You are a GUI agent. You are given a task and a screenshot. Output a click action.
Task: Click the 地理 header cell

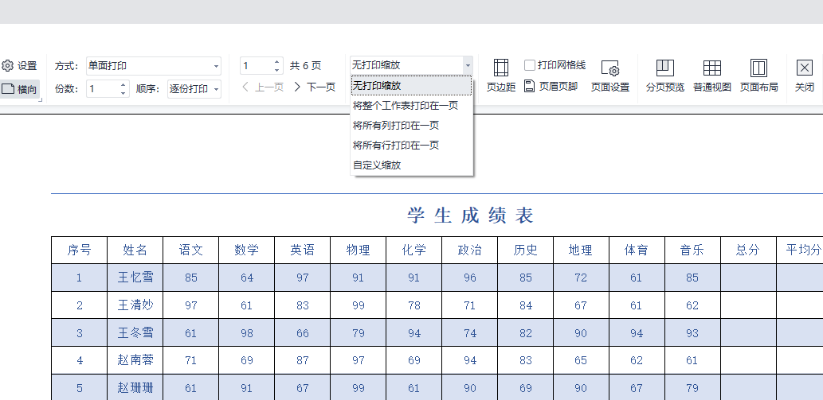pos(581,250)
